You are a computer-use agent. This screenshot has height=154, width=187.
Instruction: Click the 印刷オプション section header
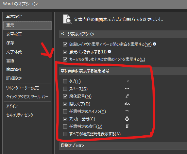click(123, 145)
